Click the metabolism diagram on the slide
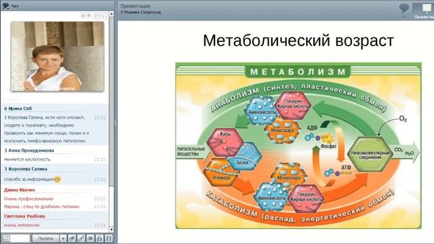Screen dimensions: 434x244 (x=298, y=146)
